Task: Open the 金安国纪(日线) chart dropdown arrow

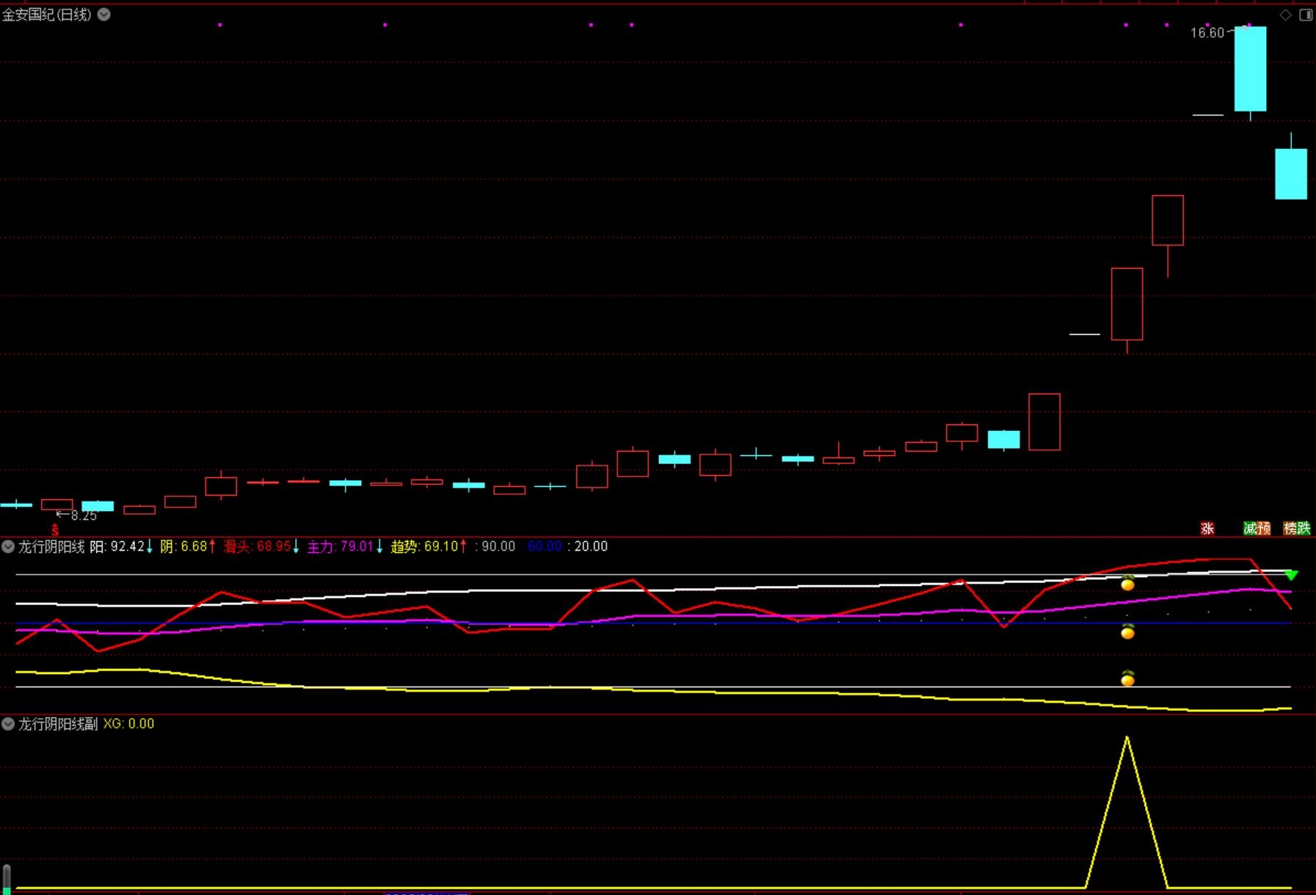Action: (104, 15)
